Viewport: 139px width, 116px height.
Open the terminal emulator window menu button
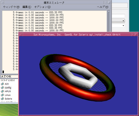pyautogui.click(x=3, y=3)
